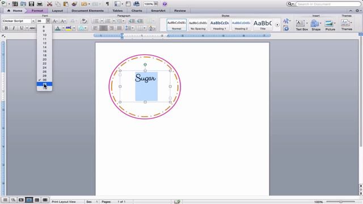Viewport: 363px width, 204px height.
Task: Toggle Italic formatting
Action: [x=14, y=28]
